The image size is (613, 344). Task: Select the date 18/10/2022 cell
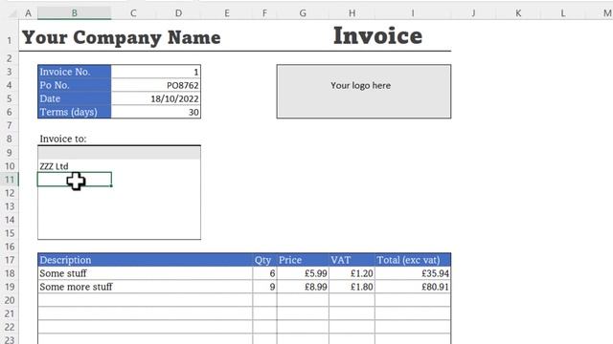coord(156,98)
